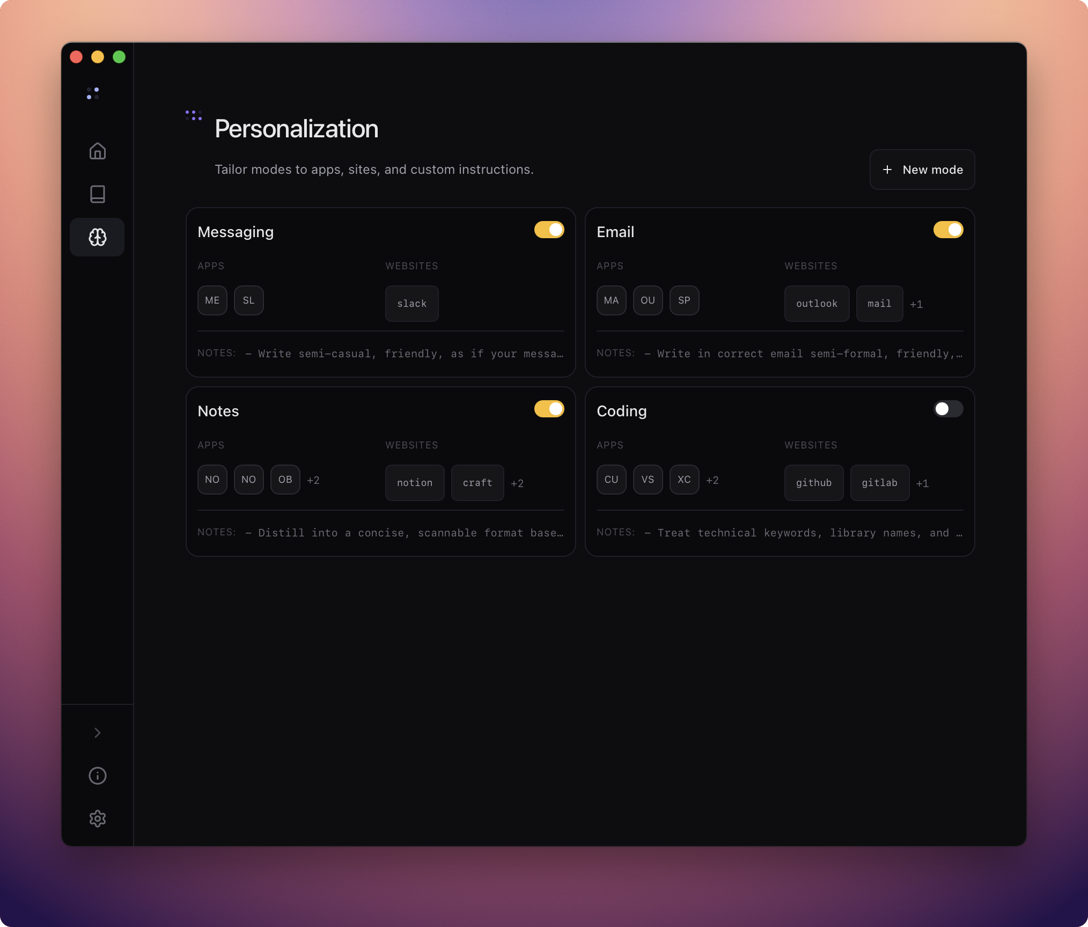Enable the Coding mode toggle
1088x927 pixels.
point(948,409)
